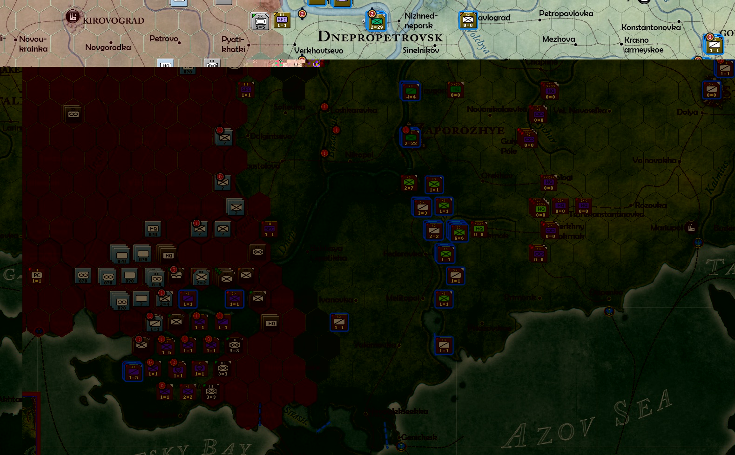The image size is (735, 455).
Task: Select the 5=5 armored unit counter
Action: point(260,21)
